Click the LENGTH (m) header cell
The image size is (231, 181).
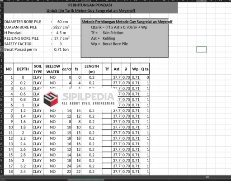pos(92,69)
